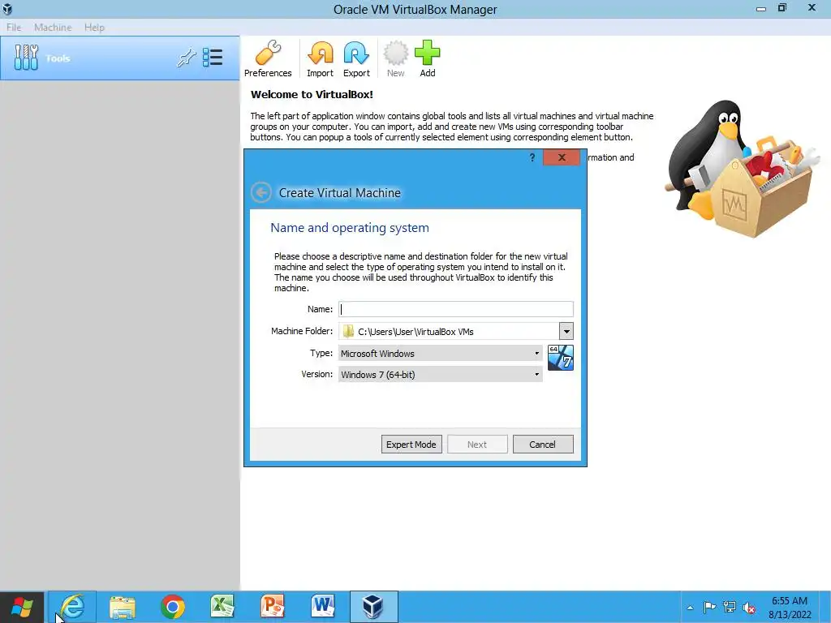Click the help question mark in dialog
This screenshot has height=623, width=831.
tap(532, 157)
